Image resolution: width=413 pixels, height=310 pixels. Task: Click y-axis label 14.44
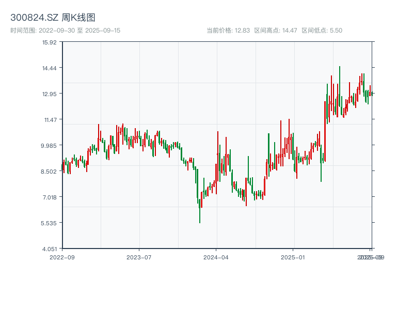49,68
